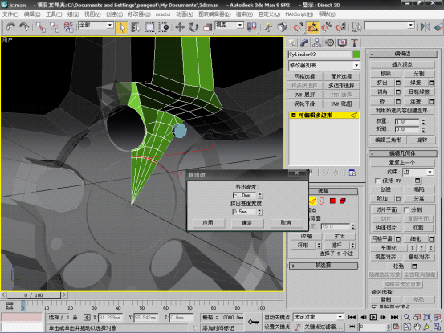Choose red Polygon sub-object level

coord(332,201)
